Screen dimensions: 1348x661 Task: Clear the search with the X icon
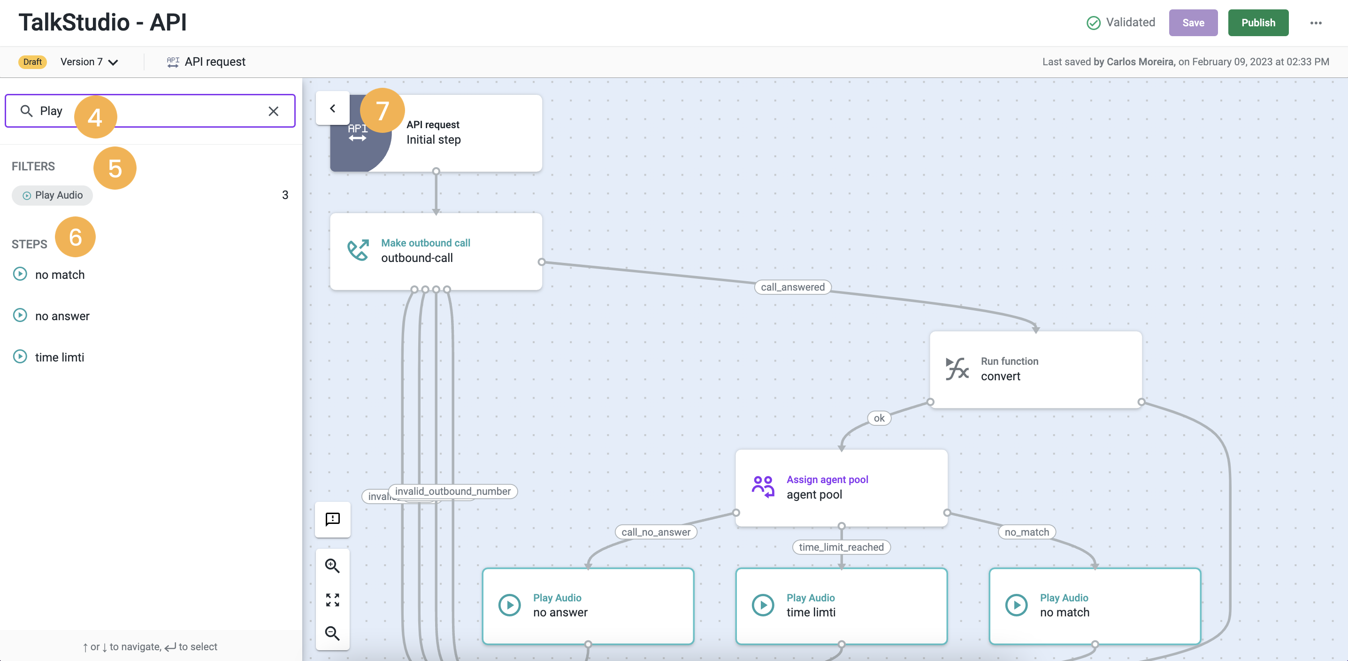coord(273,111)
